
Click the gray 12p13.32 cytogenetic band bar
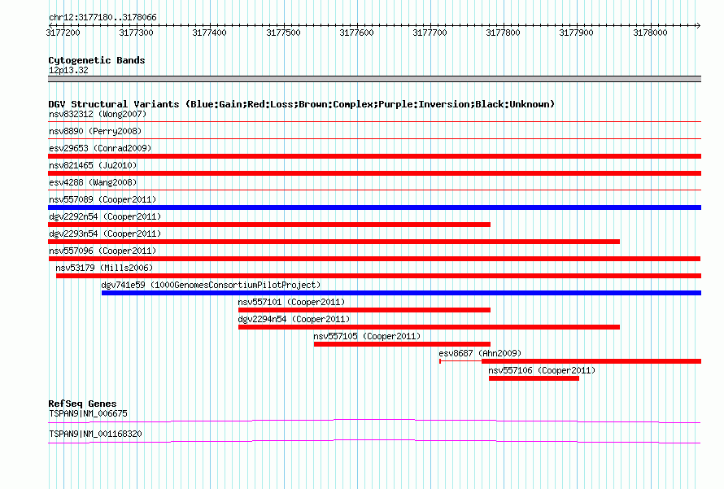374,79
